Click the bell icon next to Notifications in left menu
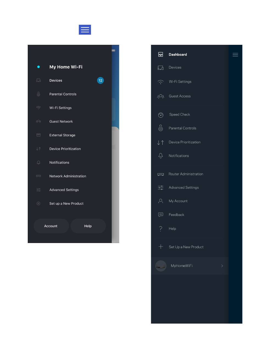This screenshot has width=261, height=353. [x=38, y=162]
